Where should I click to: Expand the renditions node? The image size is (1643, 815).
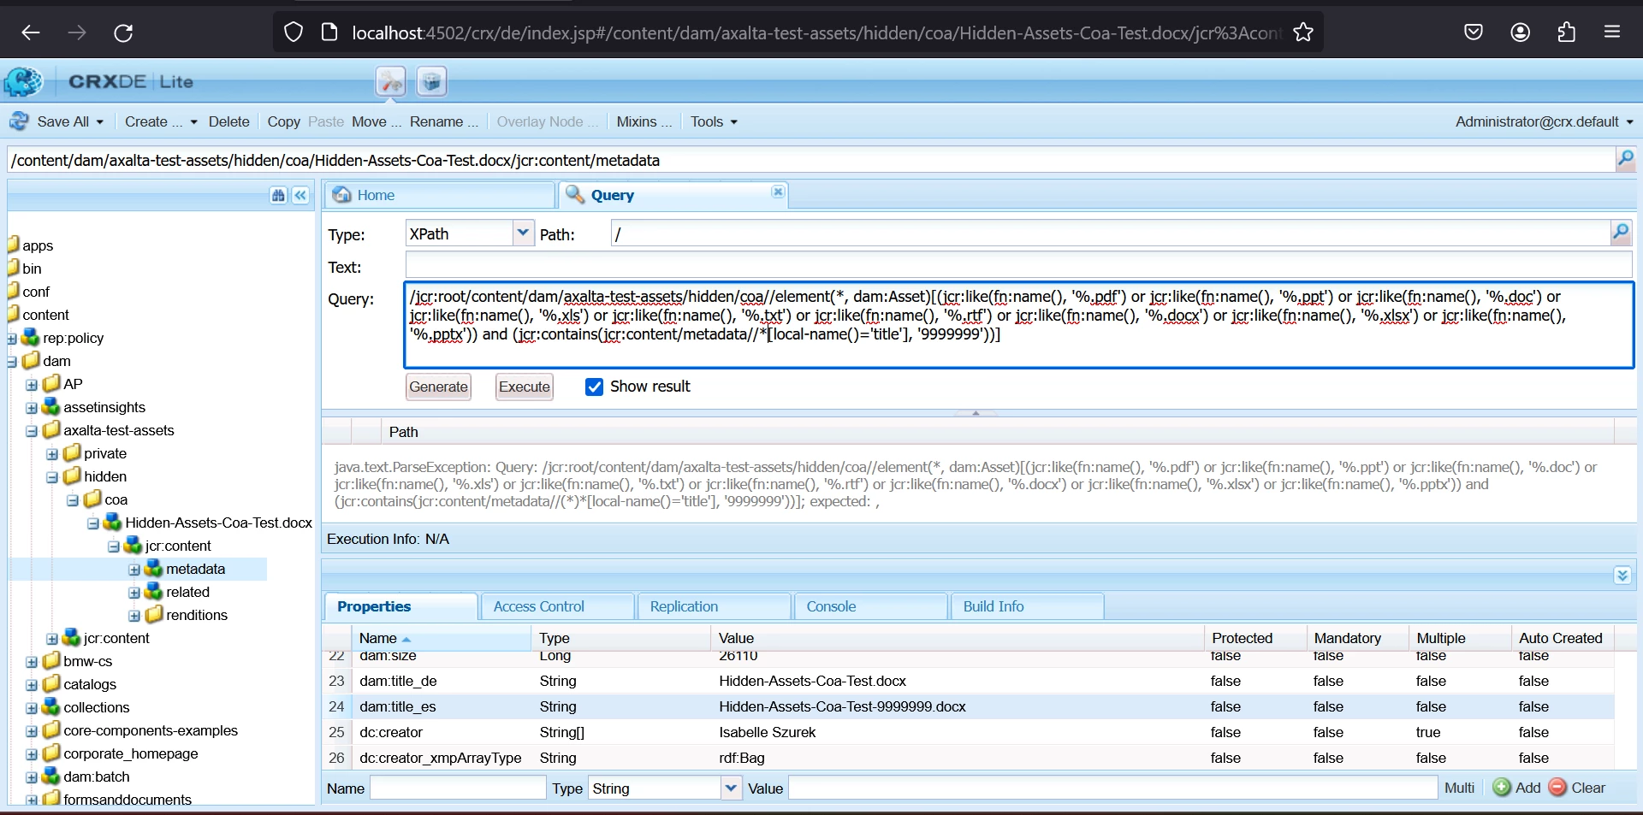click(x=134, y=616)
